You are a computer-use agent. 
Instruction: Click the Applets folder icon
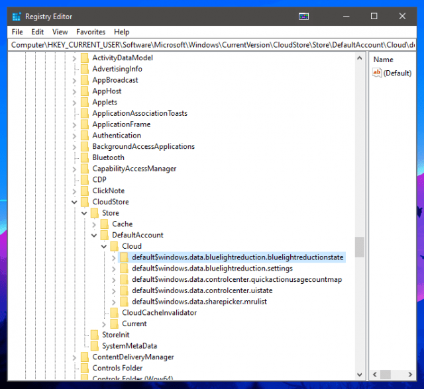coord(85,102)
